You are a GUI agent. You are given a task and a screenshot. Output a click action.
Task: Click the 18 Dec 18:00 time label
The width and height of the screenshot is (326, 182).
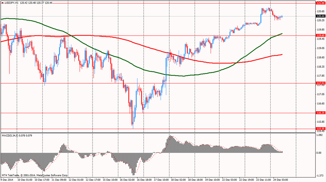(x=195, y=180)
